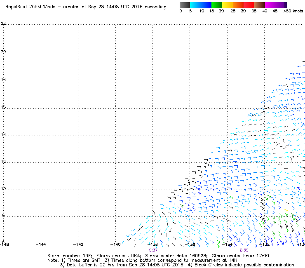Click the latitude label 22

[3, 24]
